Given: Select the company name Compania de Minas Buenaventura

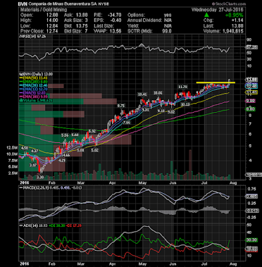Looking at the screenshot, I should (x=59, y=4).
